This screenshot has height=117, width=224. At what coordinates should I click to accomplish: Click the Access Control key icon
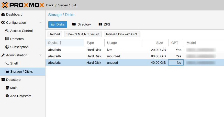tap(7, 31)
